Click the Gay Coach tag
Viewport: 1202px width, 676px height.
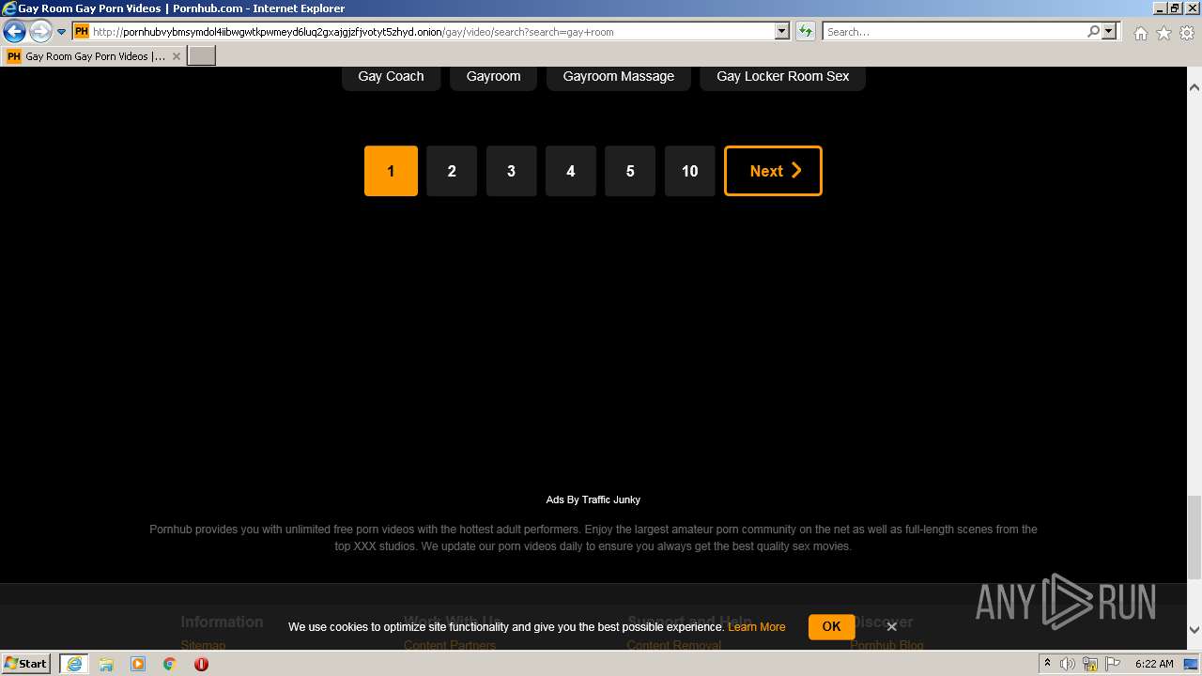pos(391,76)
